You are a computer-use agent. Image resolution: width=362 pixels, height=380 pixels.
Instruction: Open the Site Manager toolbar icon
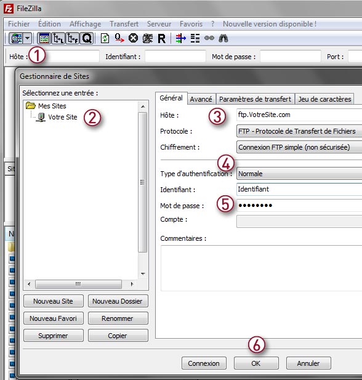pyautogui.click(x=16, y=38)
